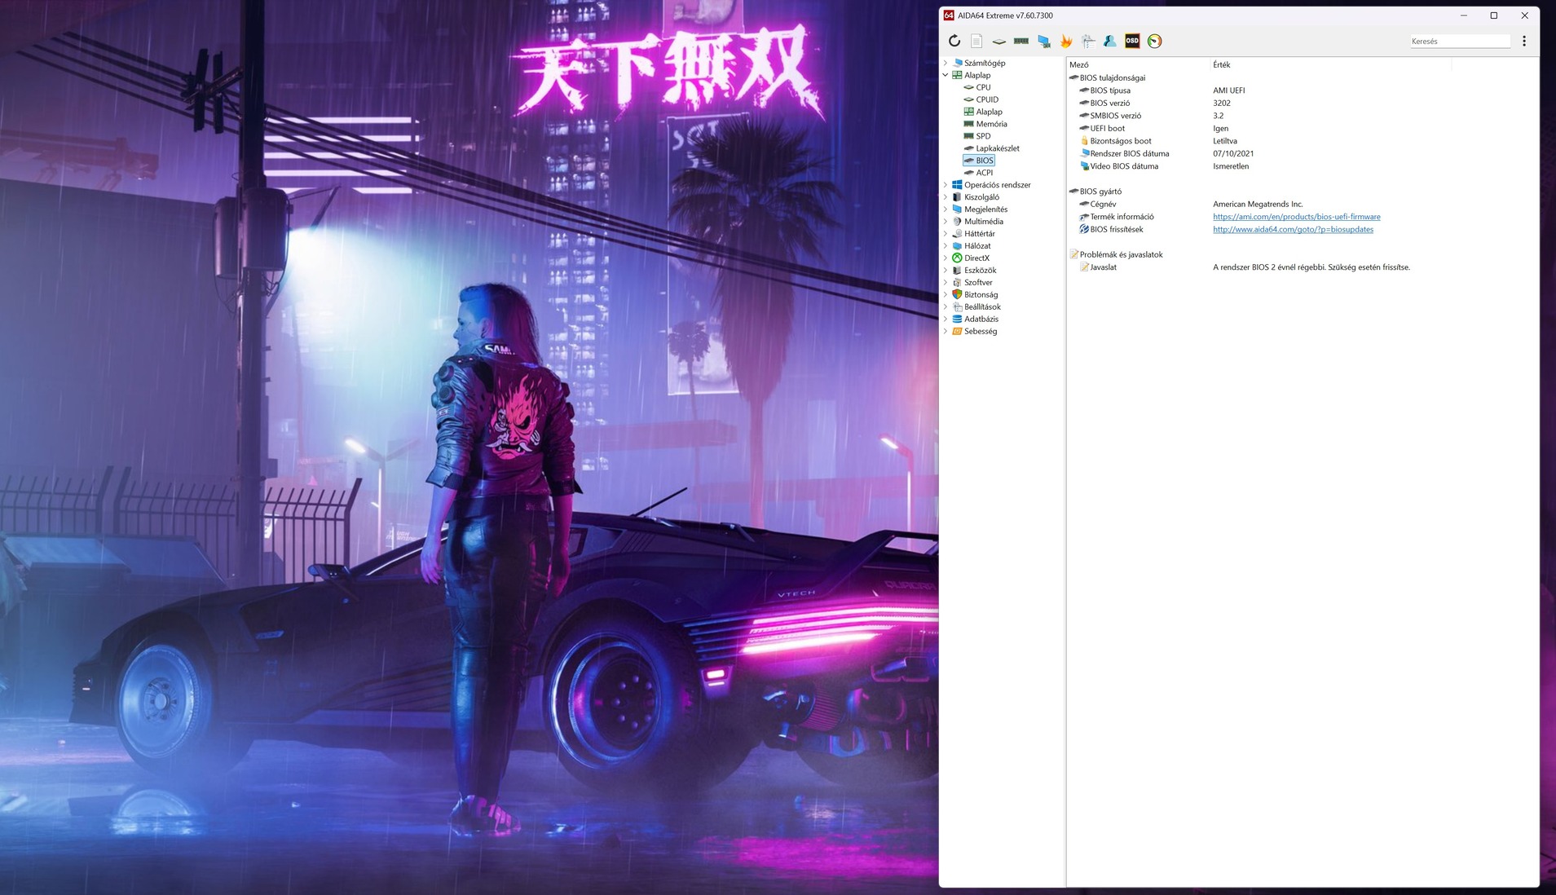This screenshot has width=1556, height=895.
Task: Select Beállítások in the tree
Action: 982,307
